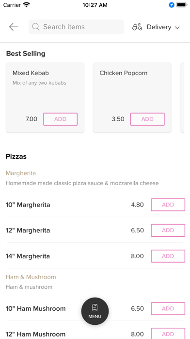190x339 pixels.
Task: Open the Delivery order type selector
Action: tap(156, 27)
